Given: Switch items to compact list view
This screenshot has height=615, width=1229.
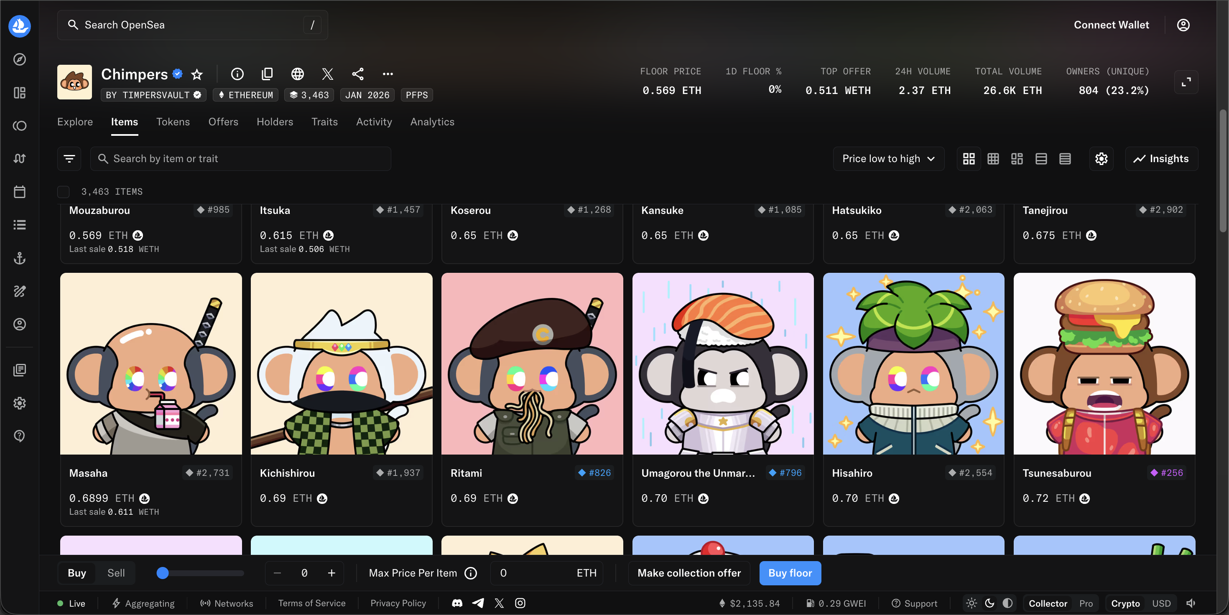Looking at the screenshot, I should [1065, 158].
